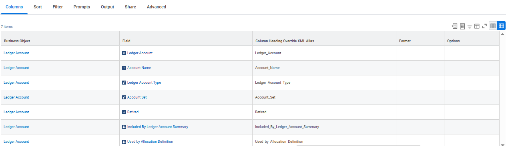This screenshot has height=146, width=506.
Task: Click the Included By Ledger Account Summary icon
Action: coord(124,127)
